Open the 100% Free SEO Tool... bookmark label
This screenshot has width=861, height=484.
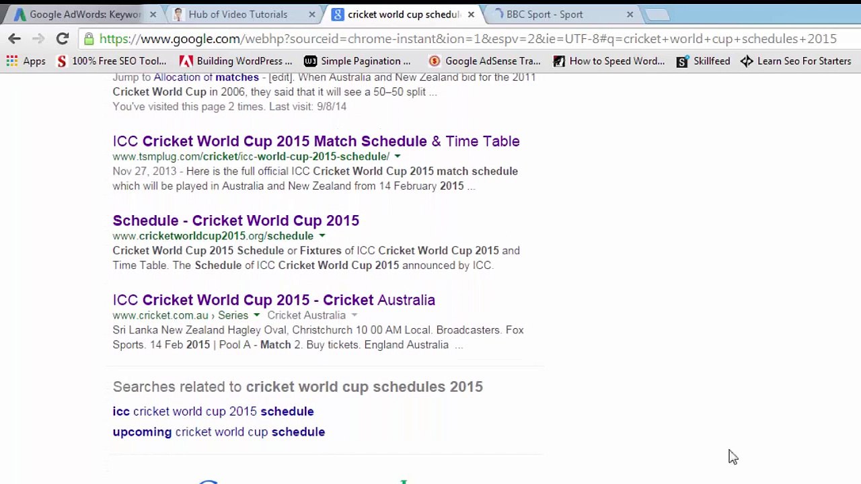(x=119, y=61)
